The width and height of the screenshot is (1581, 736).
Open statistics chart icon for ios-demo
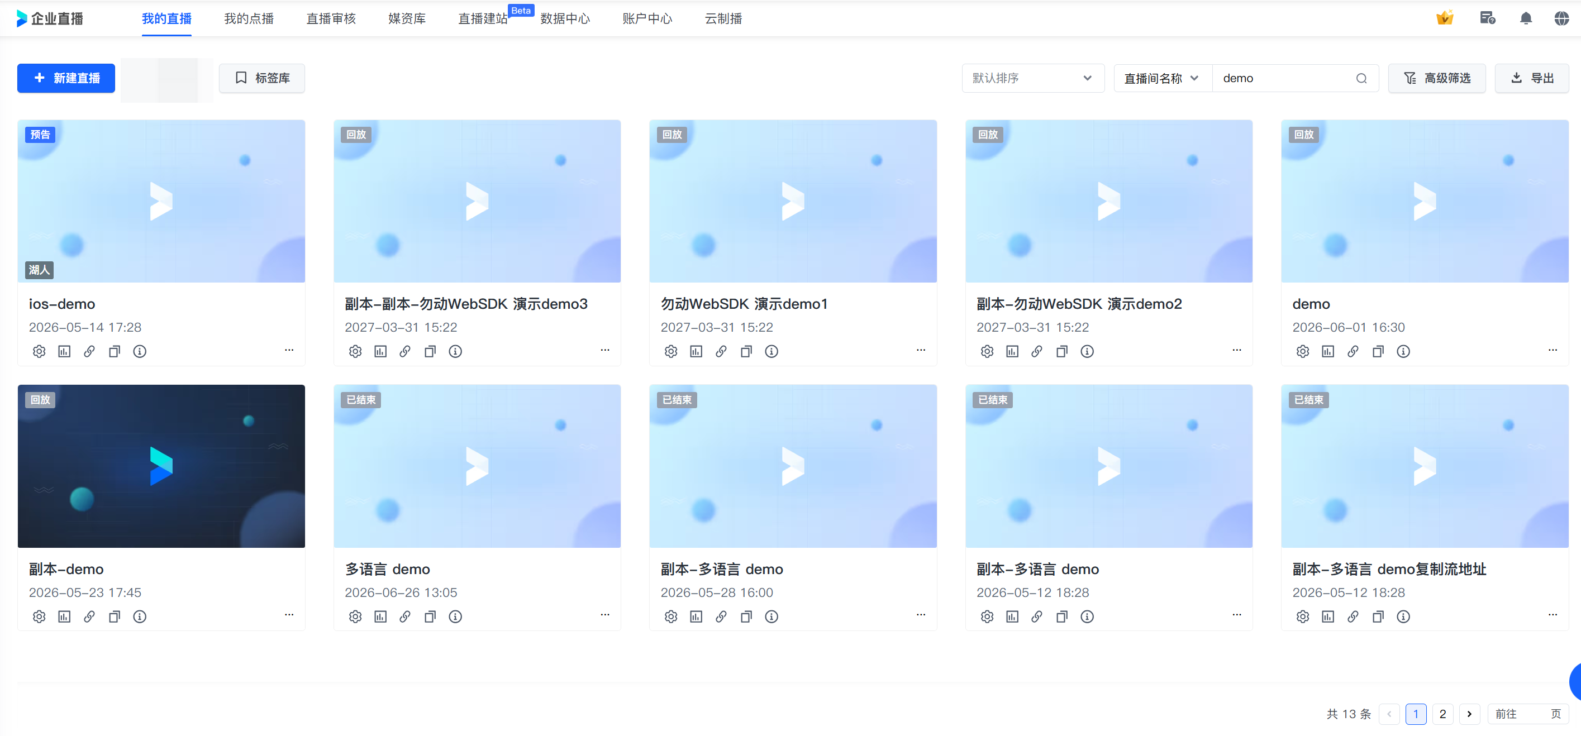point(64,351)
